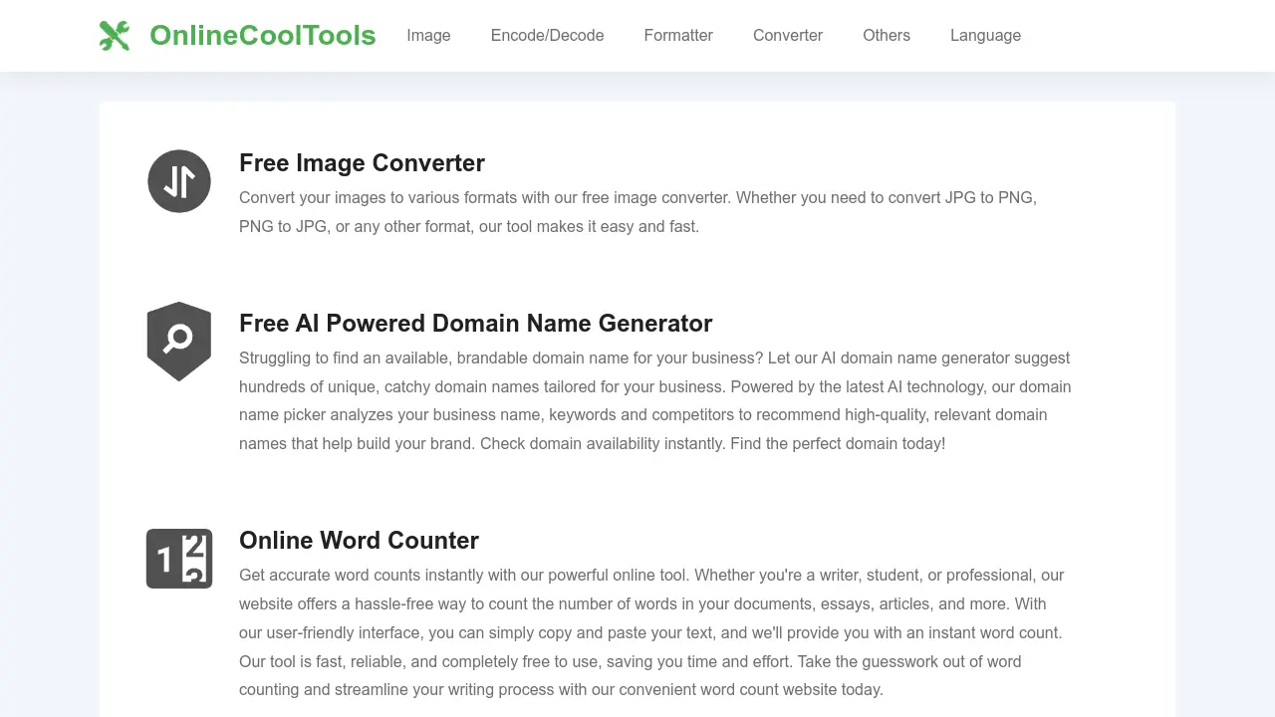The height and width of the screenshot is (717, 1275).
Task: Click the 'Get accurate word counts instantly' paragraph
Action: (651, 632)
